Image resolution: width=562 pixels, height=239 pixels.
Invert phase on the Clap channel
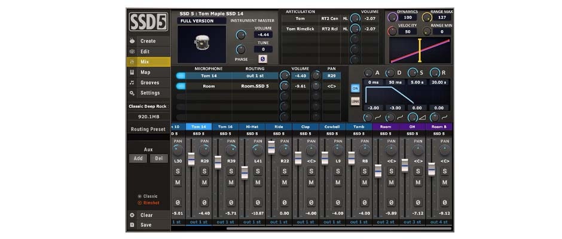pyautogui.click(x=311, y=203)
